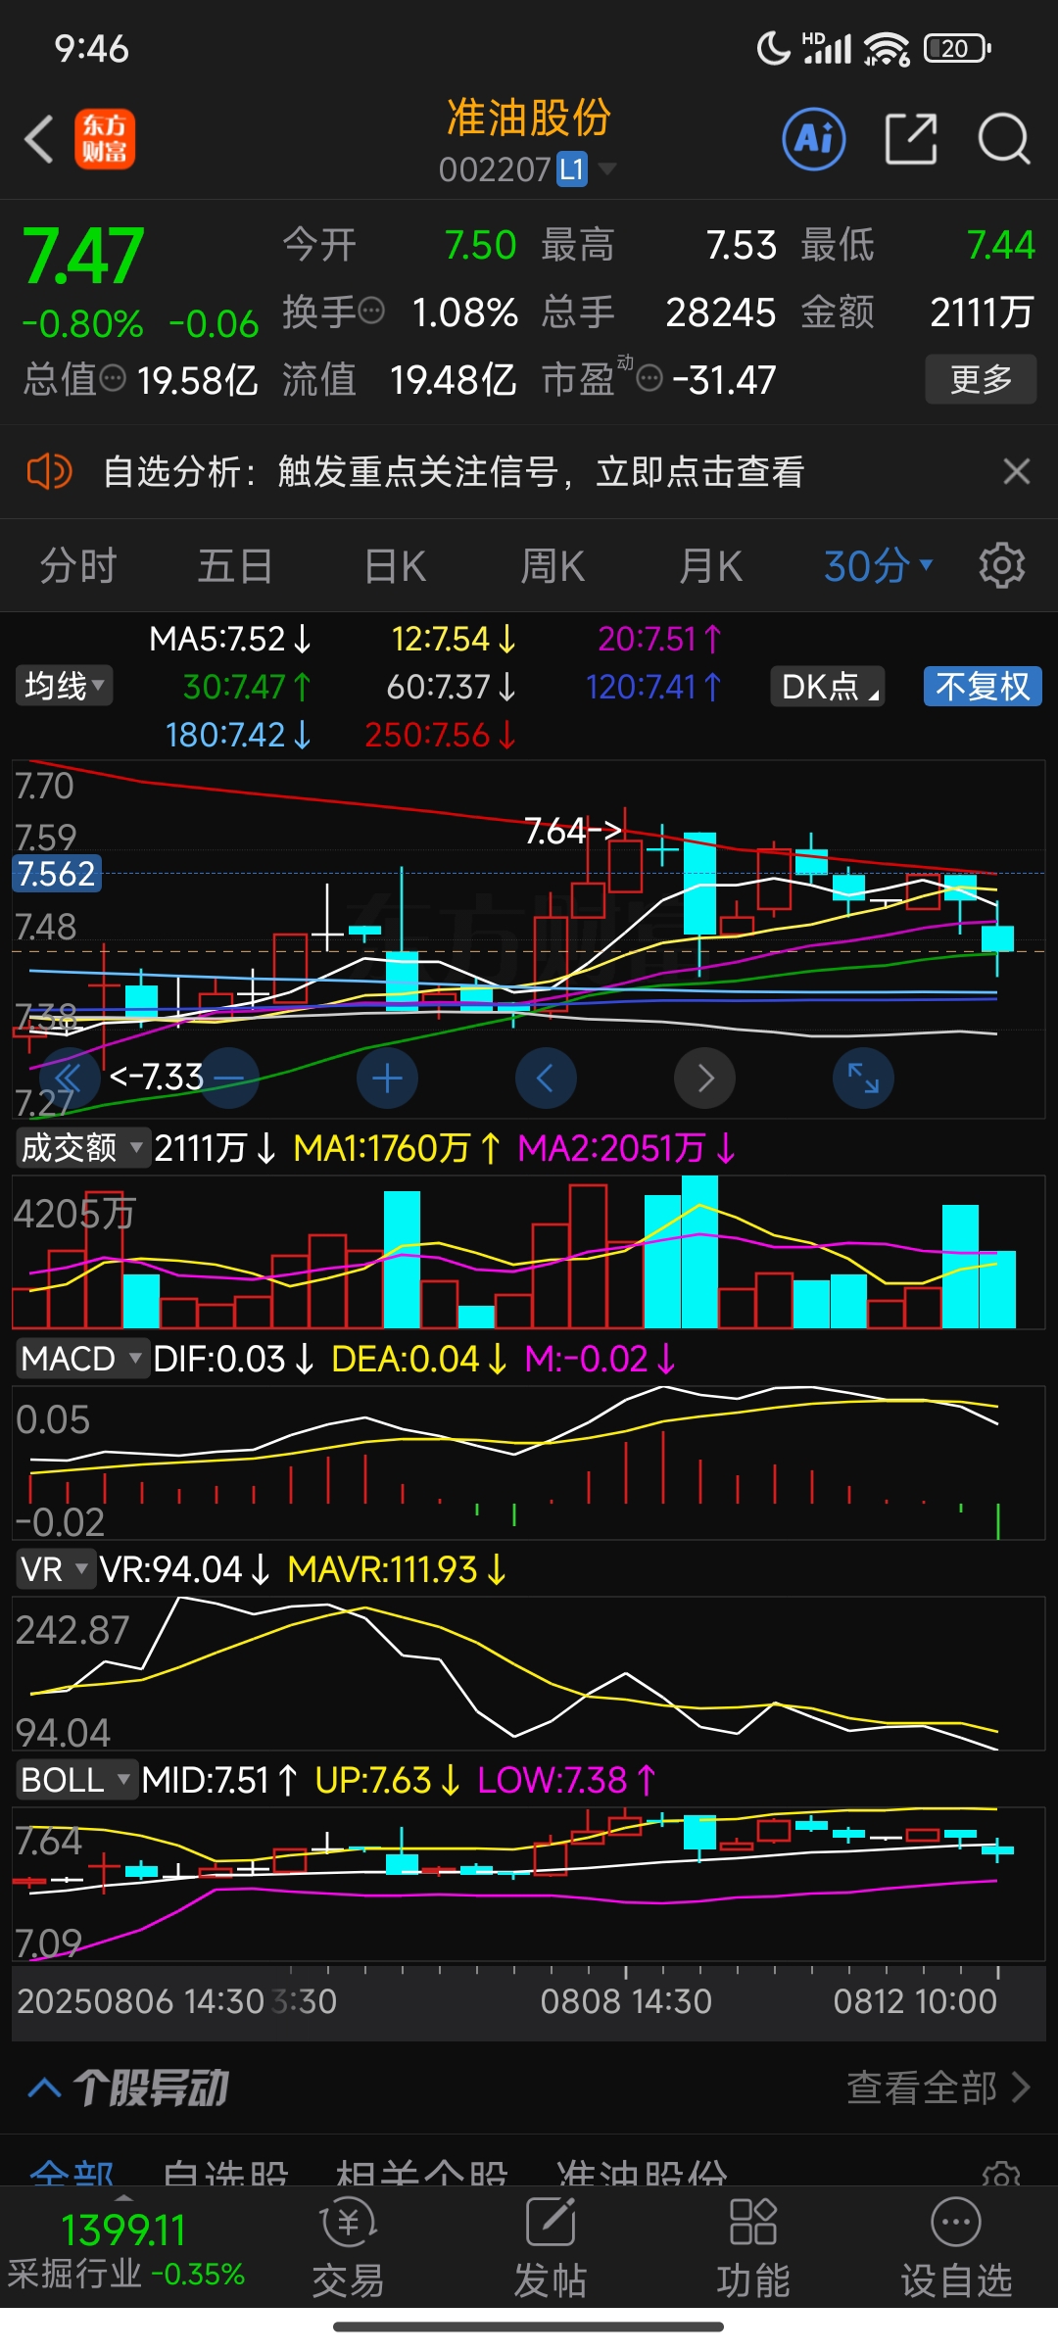This screenshot has width=1058, height=2351.
Task: Open 发帖 compose post icon
Action: (x=551, y=2223)
